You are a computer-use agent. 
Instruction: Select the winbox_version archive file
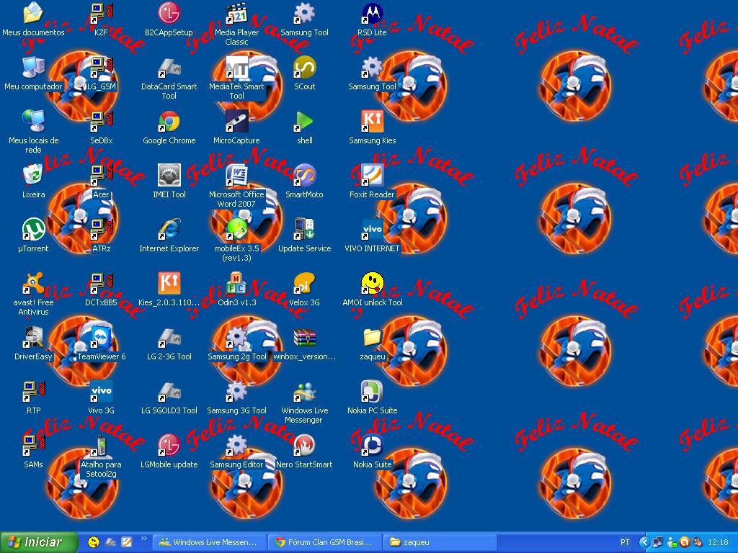pyautogui.click(x=305, y=338)
